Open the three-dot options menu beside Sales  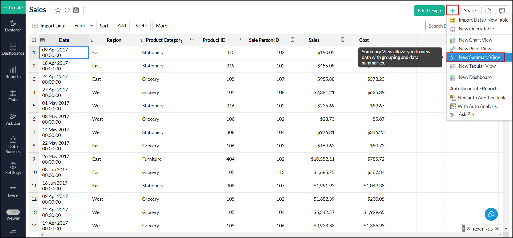[84, 10]
